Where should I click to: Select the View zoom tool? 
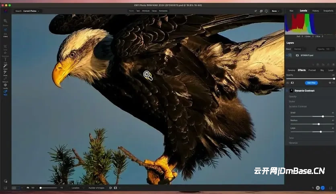(x=5, y=92)
